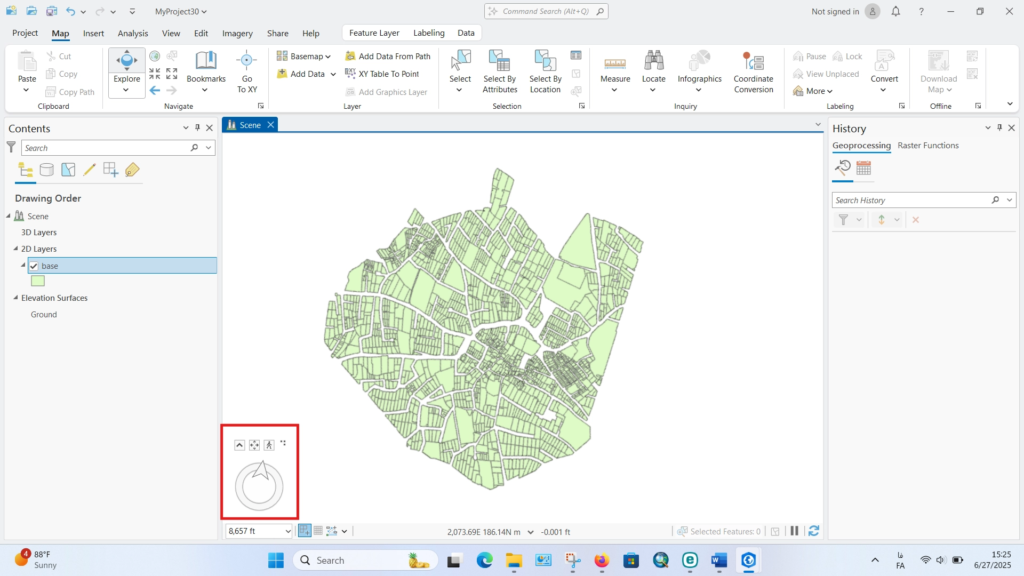1024x576 pixels.
Task: Click the Fixed Zoom In arrows icon
Action: [155, 74]
